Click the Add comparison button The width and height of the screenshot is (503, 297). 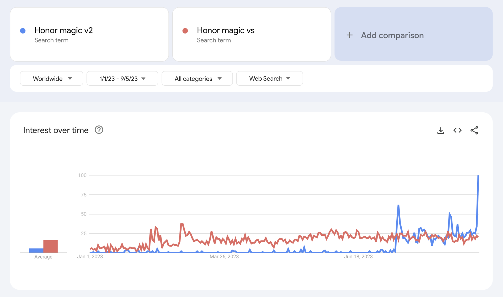[x=392, y=35]
